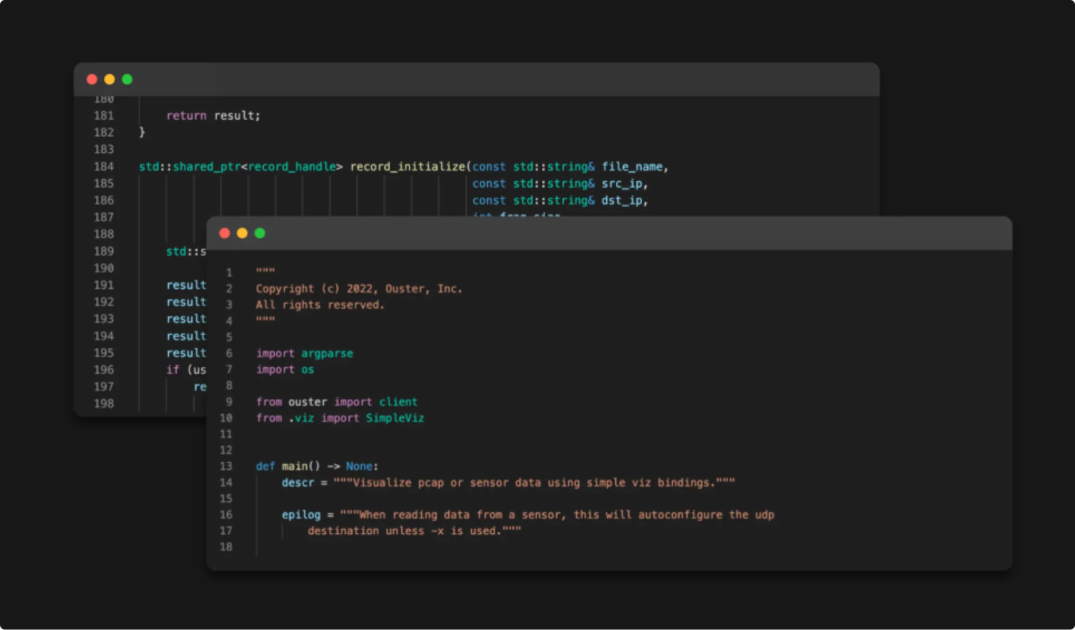Select the argparse import name

point(327,353)
